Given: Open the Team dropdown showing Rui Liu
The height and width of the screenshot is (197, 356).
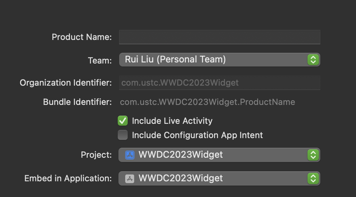Looking at the screenshot, I should pos(214,60).
